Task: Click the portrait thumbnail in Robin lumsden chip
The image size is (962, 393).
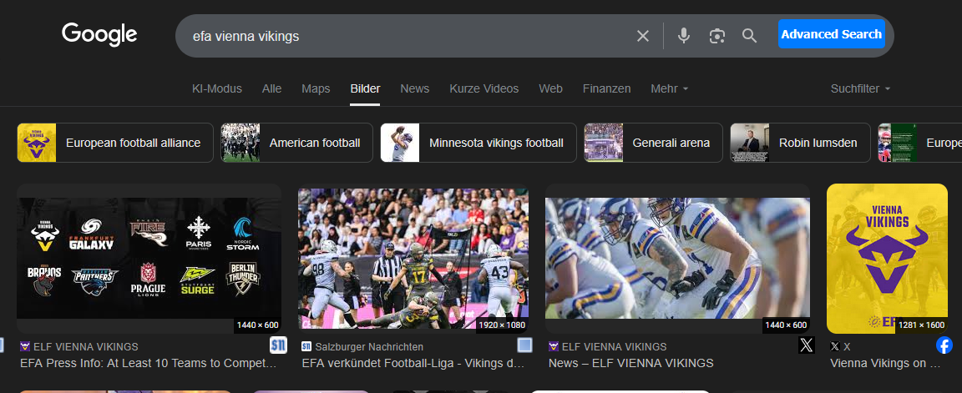Action: pos(750,143)
